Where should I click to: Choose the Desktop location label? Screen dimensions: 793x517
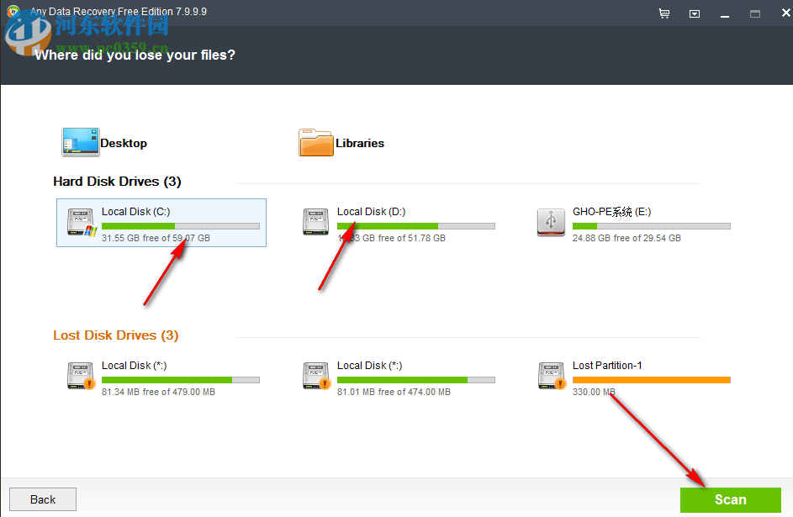pos(124,144)
